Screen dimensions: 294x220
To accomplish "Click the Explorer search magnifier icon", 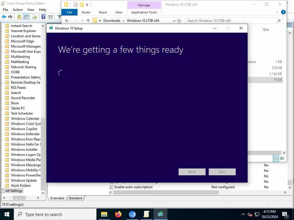I will (x=279, y=21).
